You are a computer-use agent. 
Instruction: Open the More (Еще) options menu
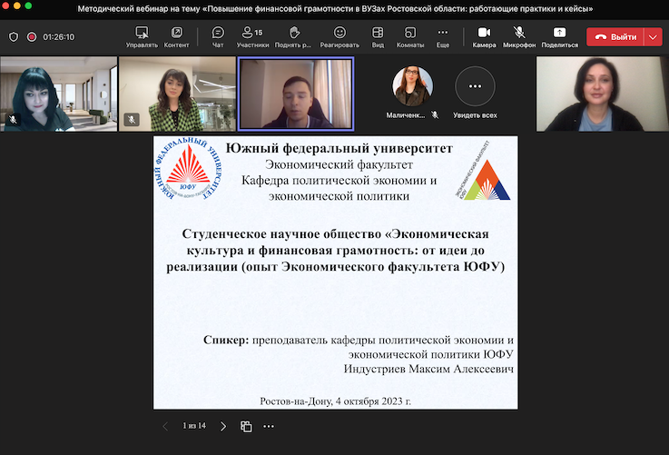443,37
